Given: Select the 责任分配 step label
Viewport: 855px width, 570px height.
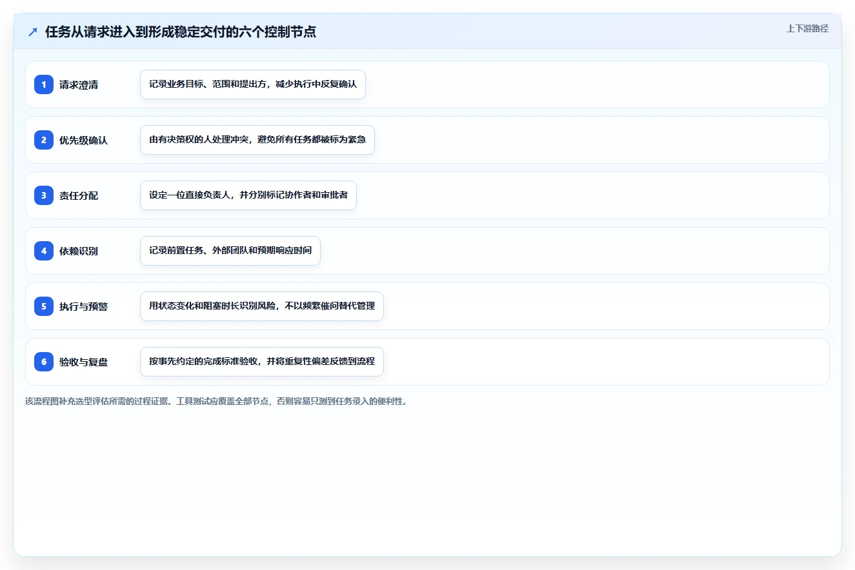Looking at the screenshot, I should point(79,195).
